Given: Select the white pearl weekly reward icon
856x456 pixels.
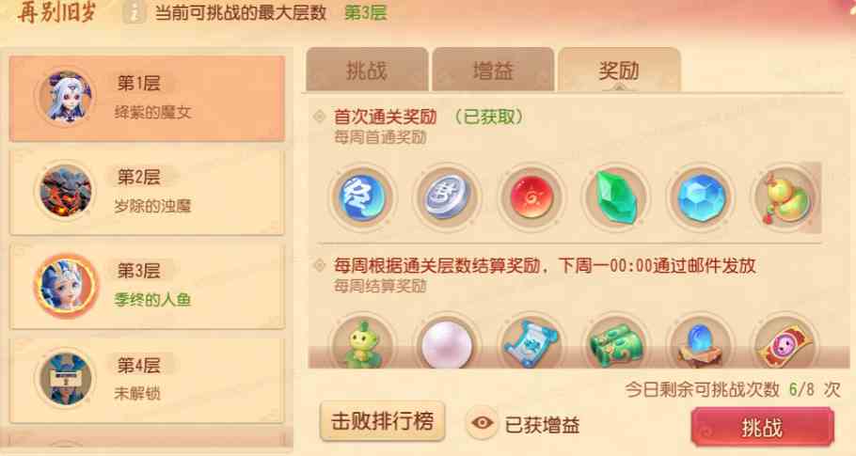Looking at the screenshot, I should click(447, 341).
